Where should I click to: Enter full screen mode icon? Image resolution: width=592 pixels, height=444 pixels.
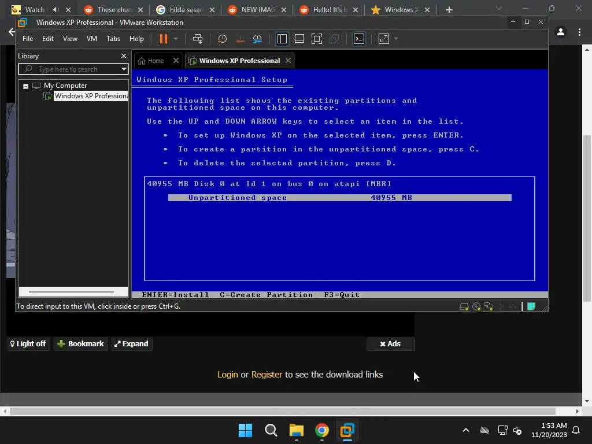click(317, 39)
